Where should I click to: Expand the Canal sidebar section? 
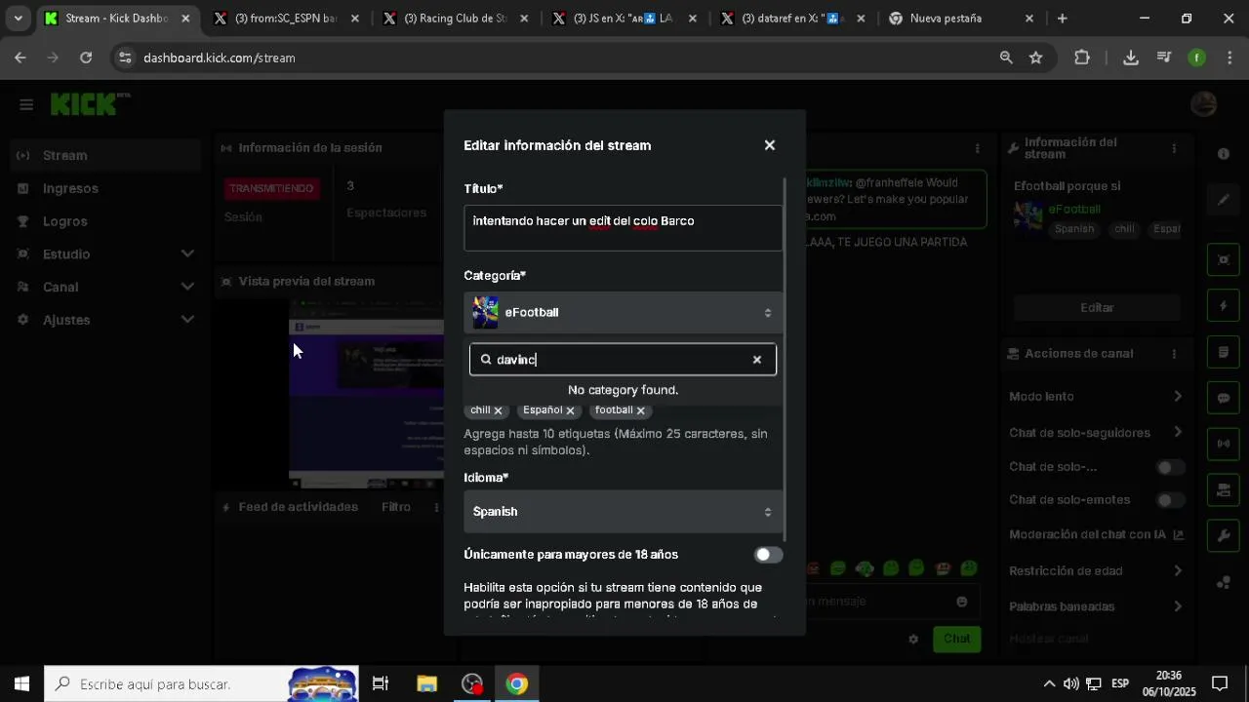point(187,287)
